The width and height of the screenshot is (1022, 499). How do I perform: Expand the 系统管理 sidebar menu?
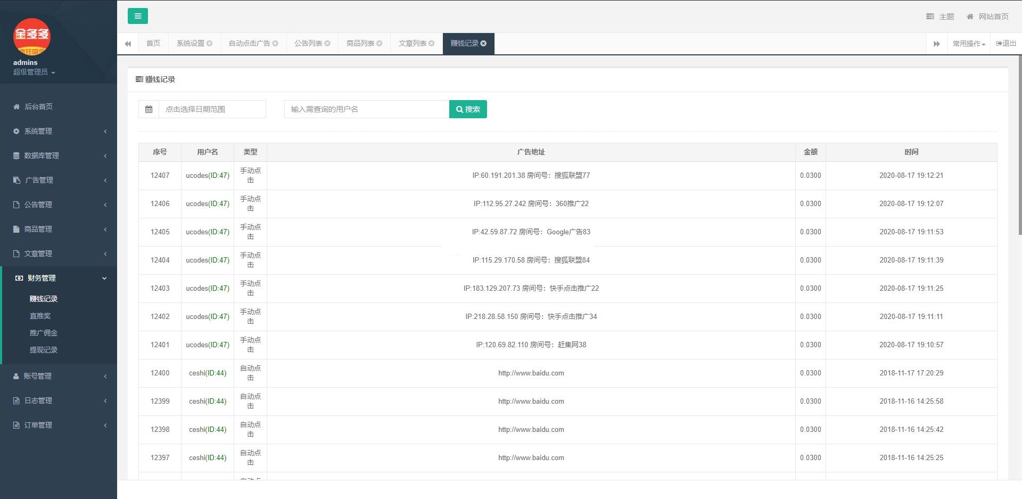[59, 131]
